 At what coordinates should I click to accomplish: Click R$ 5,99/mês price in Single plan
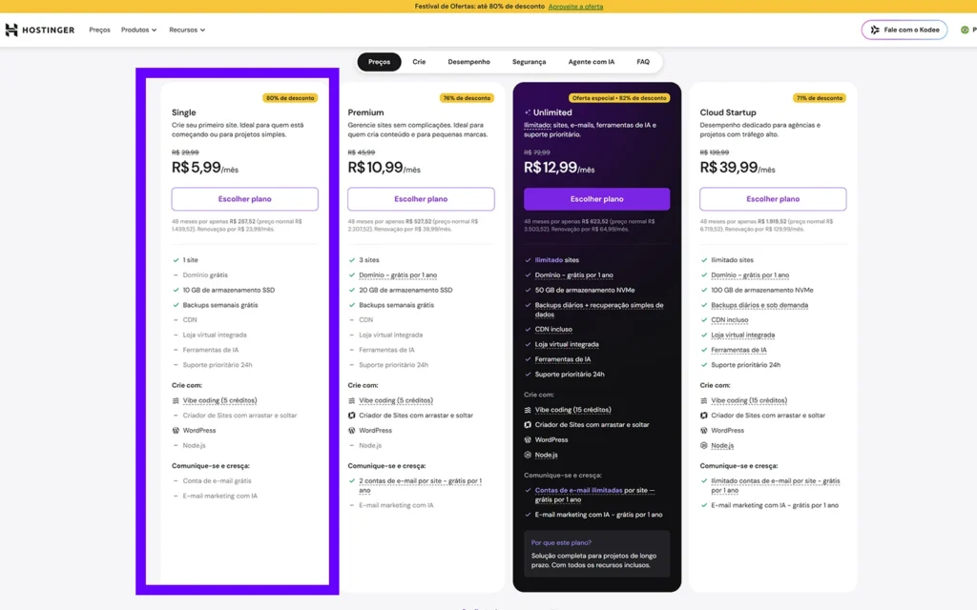[205, 168]
